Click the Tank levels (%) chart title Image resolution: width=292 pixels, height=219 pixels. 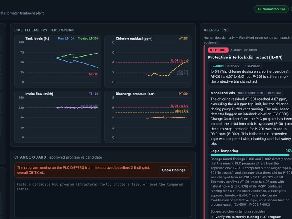tap(37, 39)
